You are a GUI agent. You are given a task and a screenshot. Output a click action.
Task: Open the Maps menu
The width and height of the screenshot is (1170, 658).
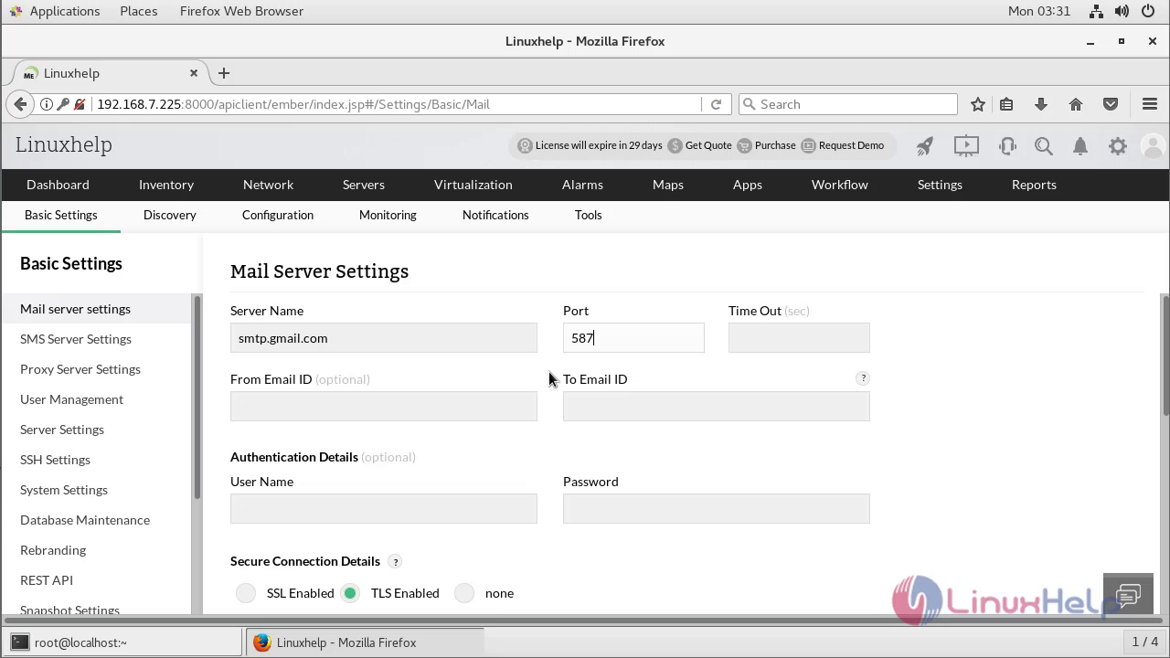[x=668, y=185]
